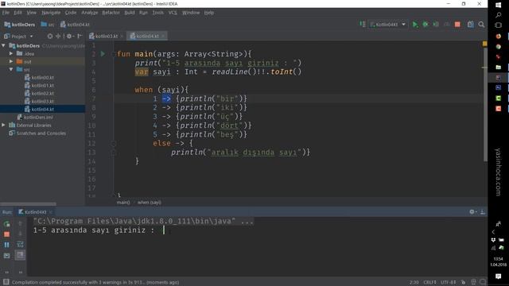Open the Run panel settings gear
509x286 pixels.
point(472,212)
